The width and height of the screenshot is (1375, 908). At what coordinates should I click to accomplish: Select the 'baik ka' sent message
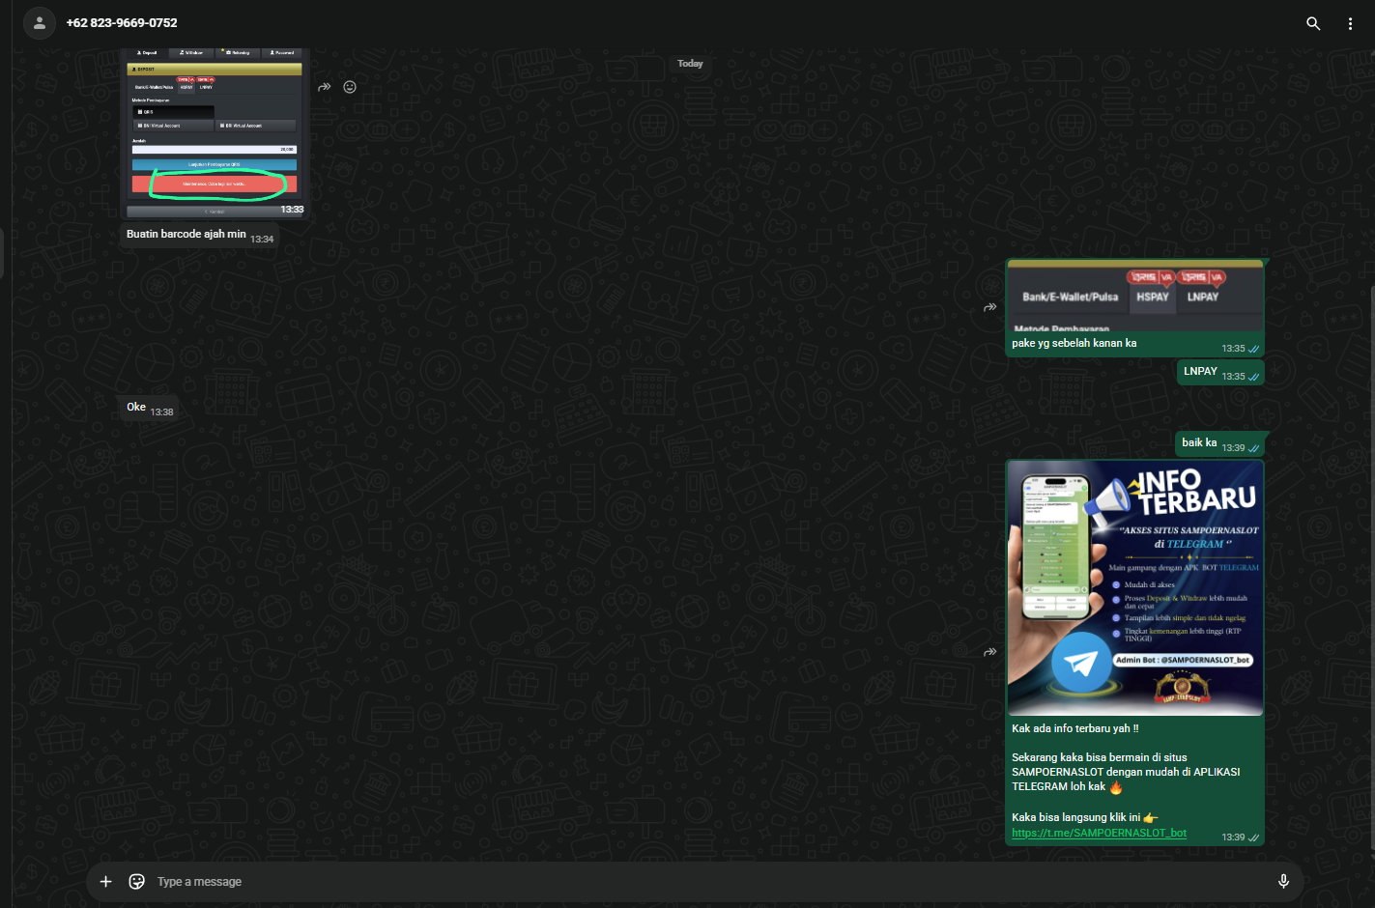1219,443
